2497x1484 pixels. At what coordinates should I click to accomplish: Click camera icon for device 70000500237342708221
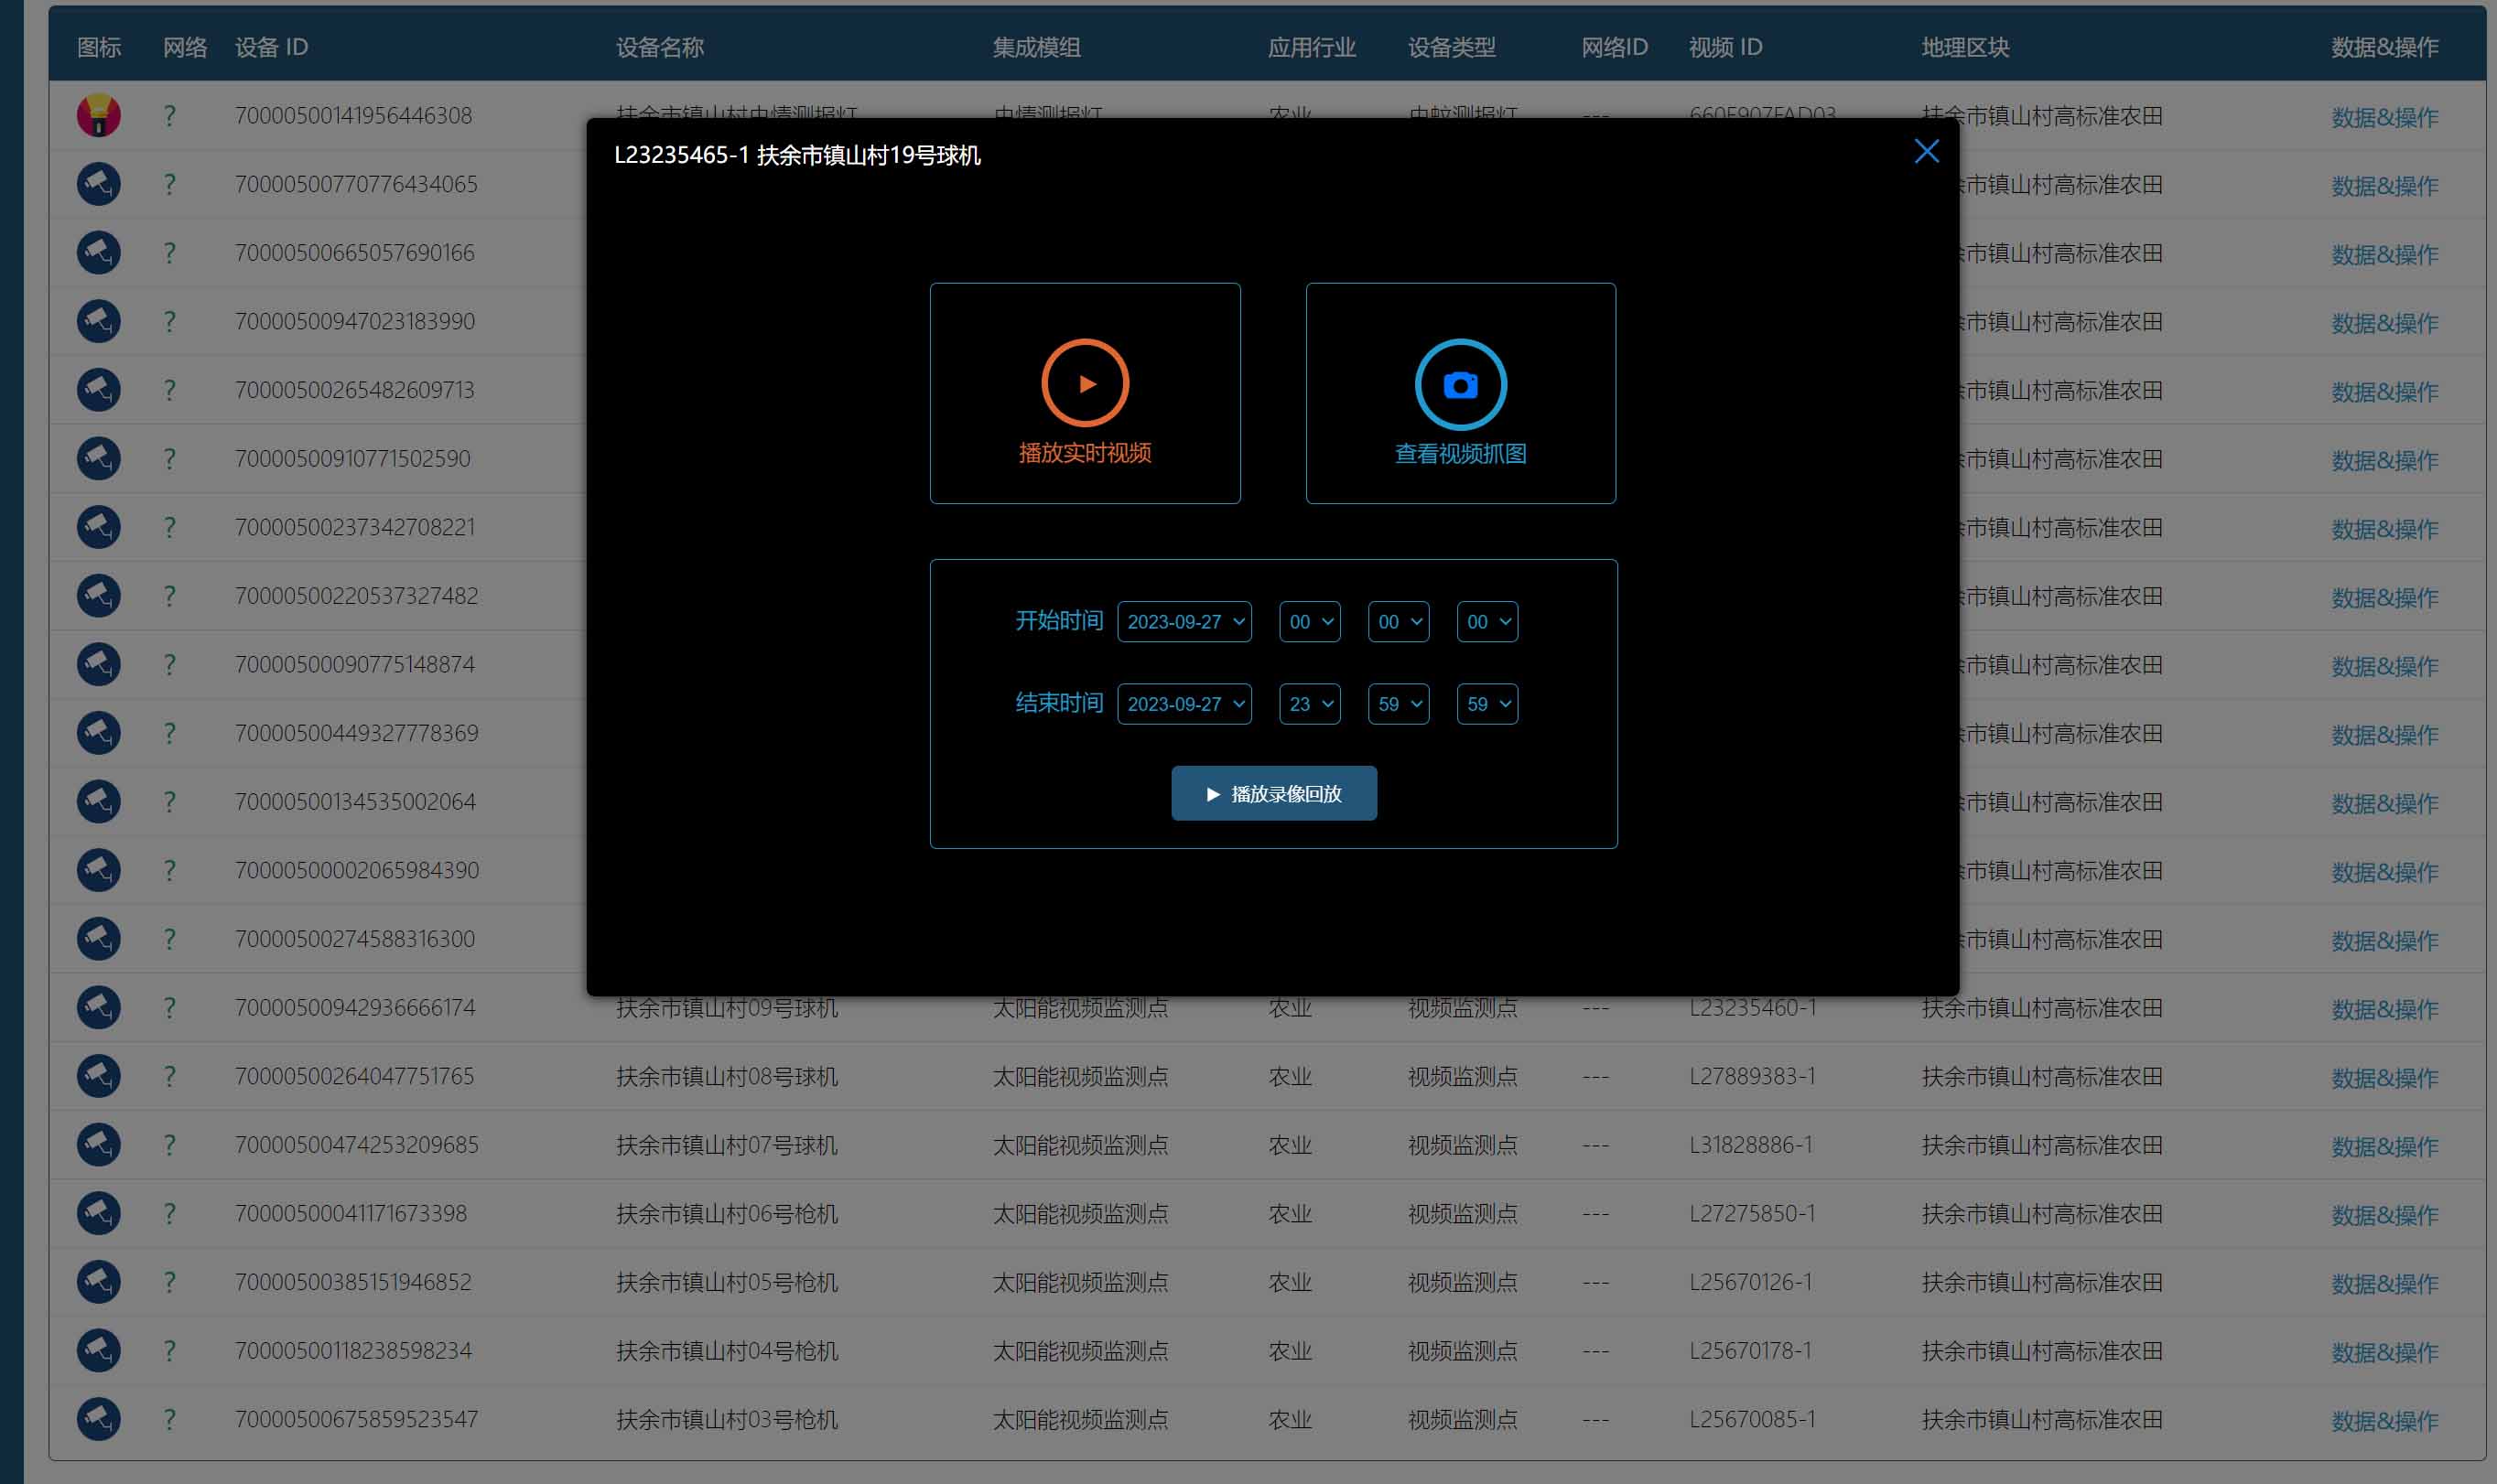pos(98,527)
